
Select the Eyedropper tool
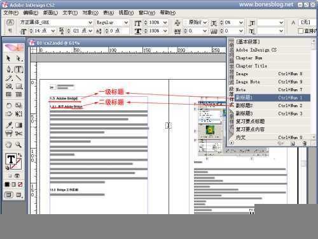[x=9, y=125]
